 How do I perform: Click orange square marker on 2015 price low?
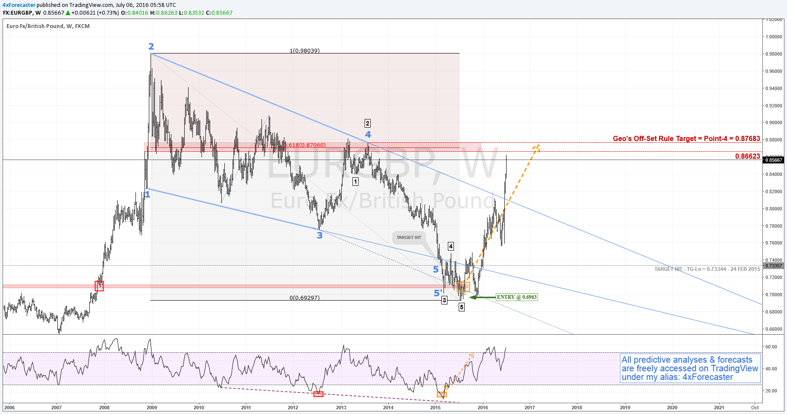pyautogui.click(x=463, y=287)
